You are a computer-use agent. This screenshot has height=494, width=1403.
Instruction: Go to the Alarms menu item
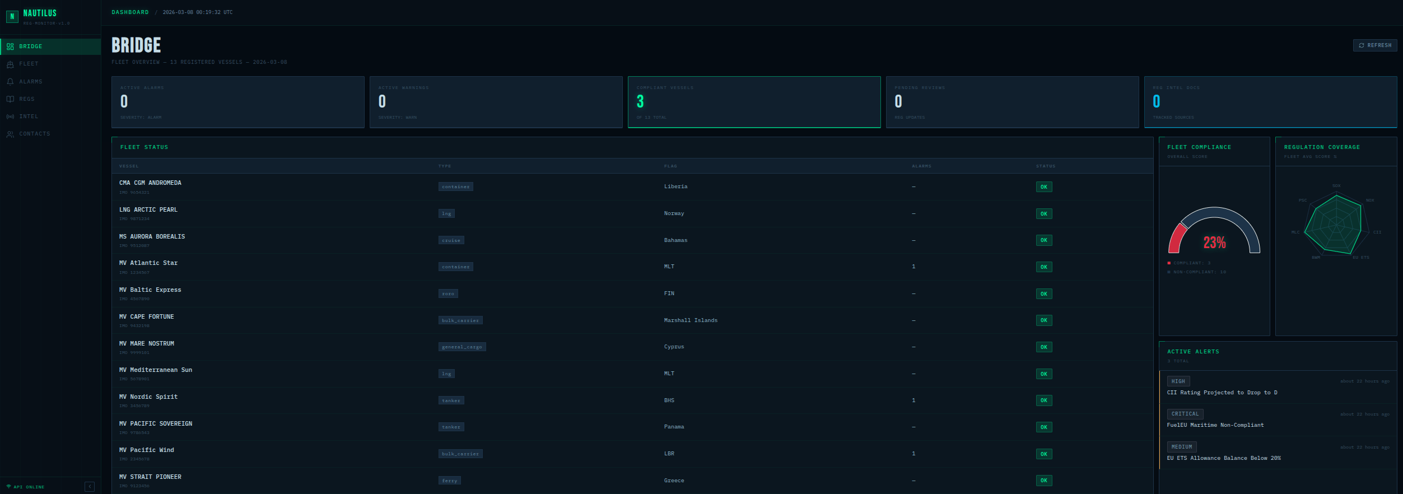(31, 82)
